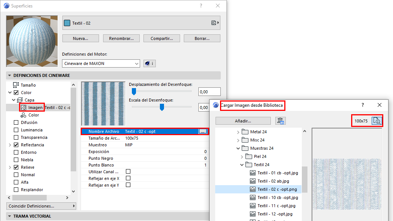393x221 pixels.
Task: Click the Piel 24 folder icon
Action: pos(249,157)
